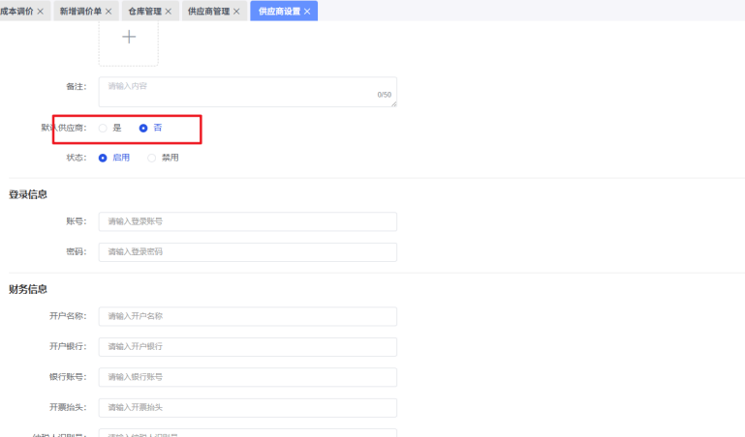
Task: Click the 开户名称 input field
Action: (x=248, y=316)
